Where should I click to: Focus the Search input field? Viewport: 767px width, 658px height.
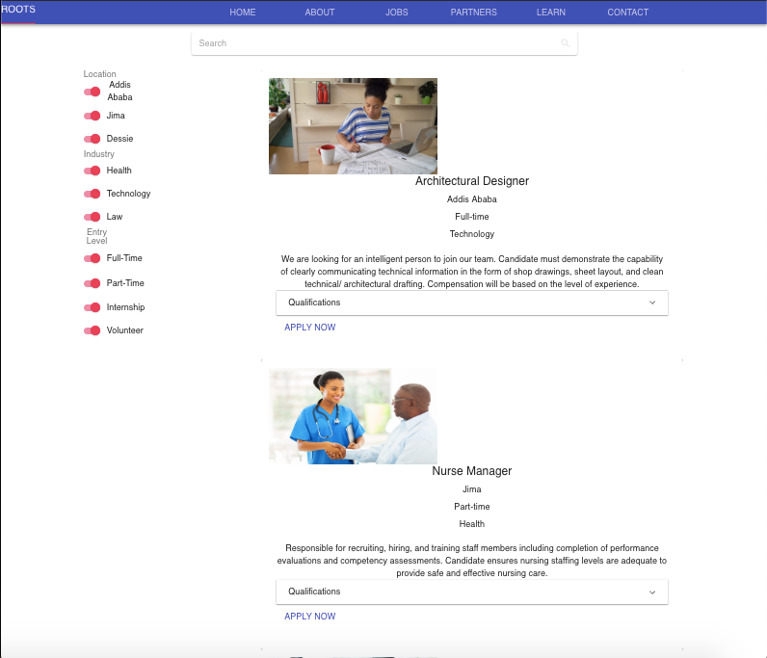click(x=384, y=43)
